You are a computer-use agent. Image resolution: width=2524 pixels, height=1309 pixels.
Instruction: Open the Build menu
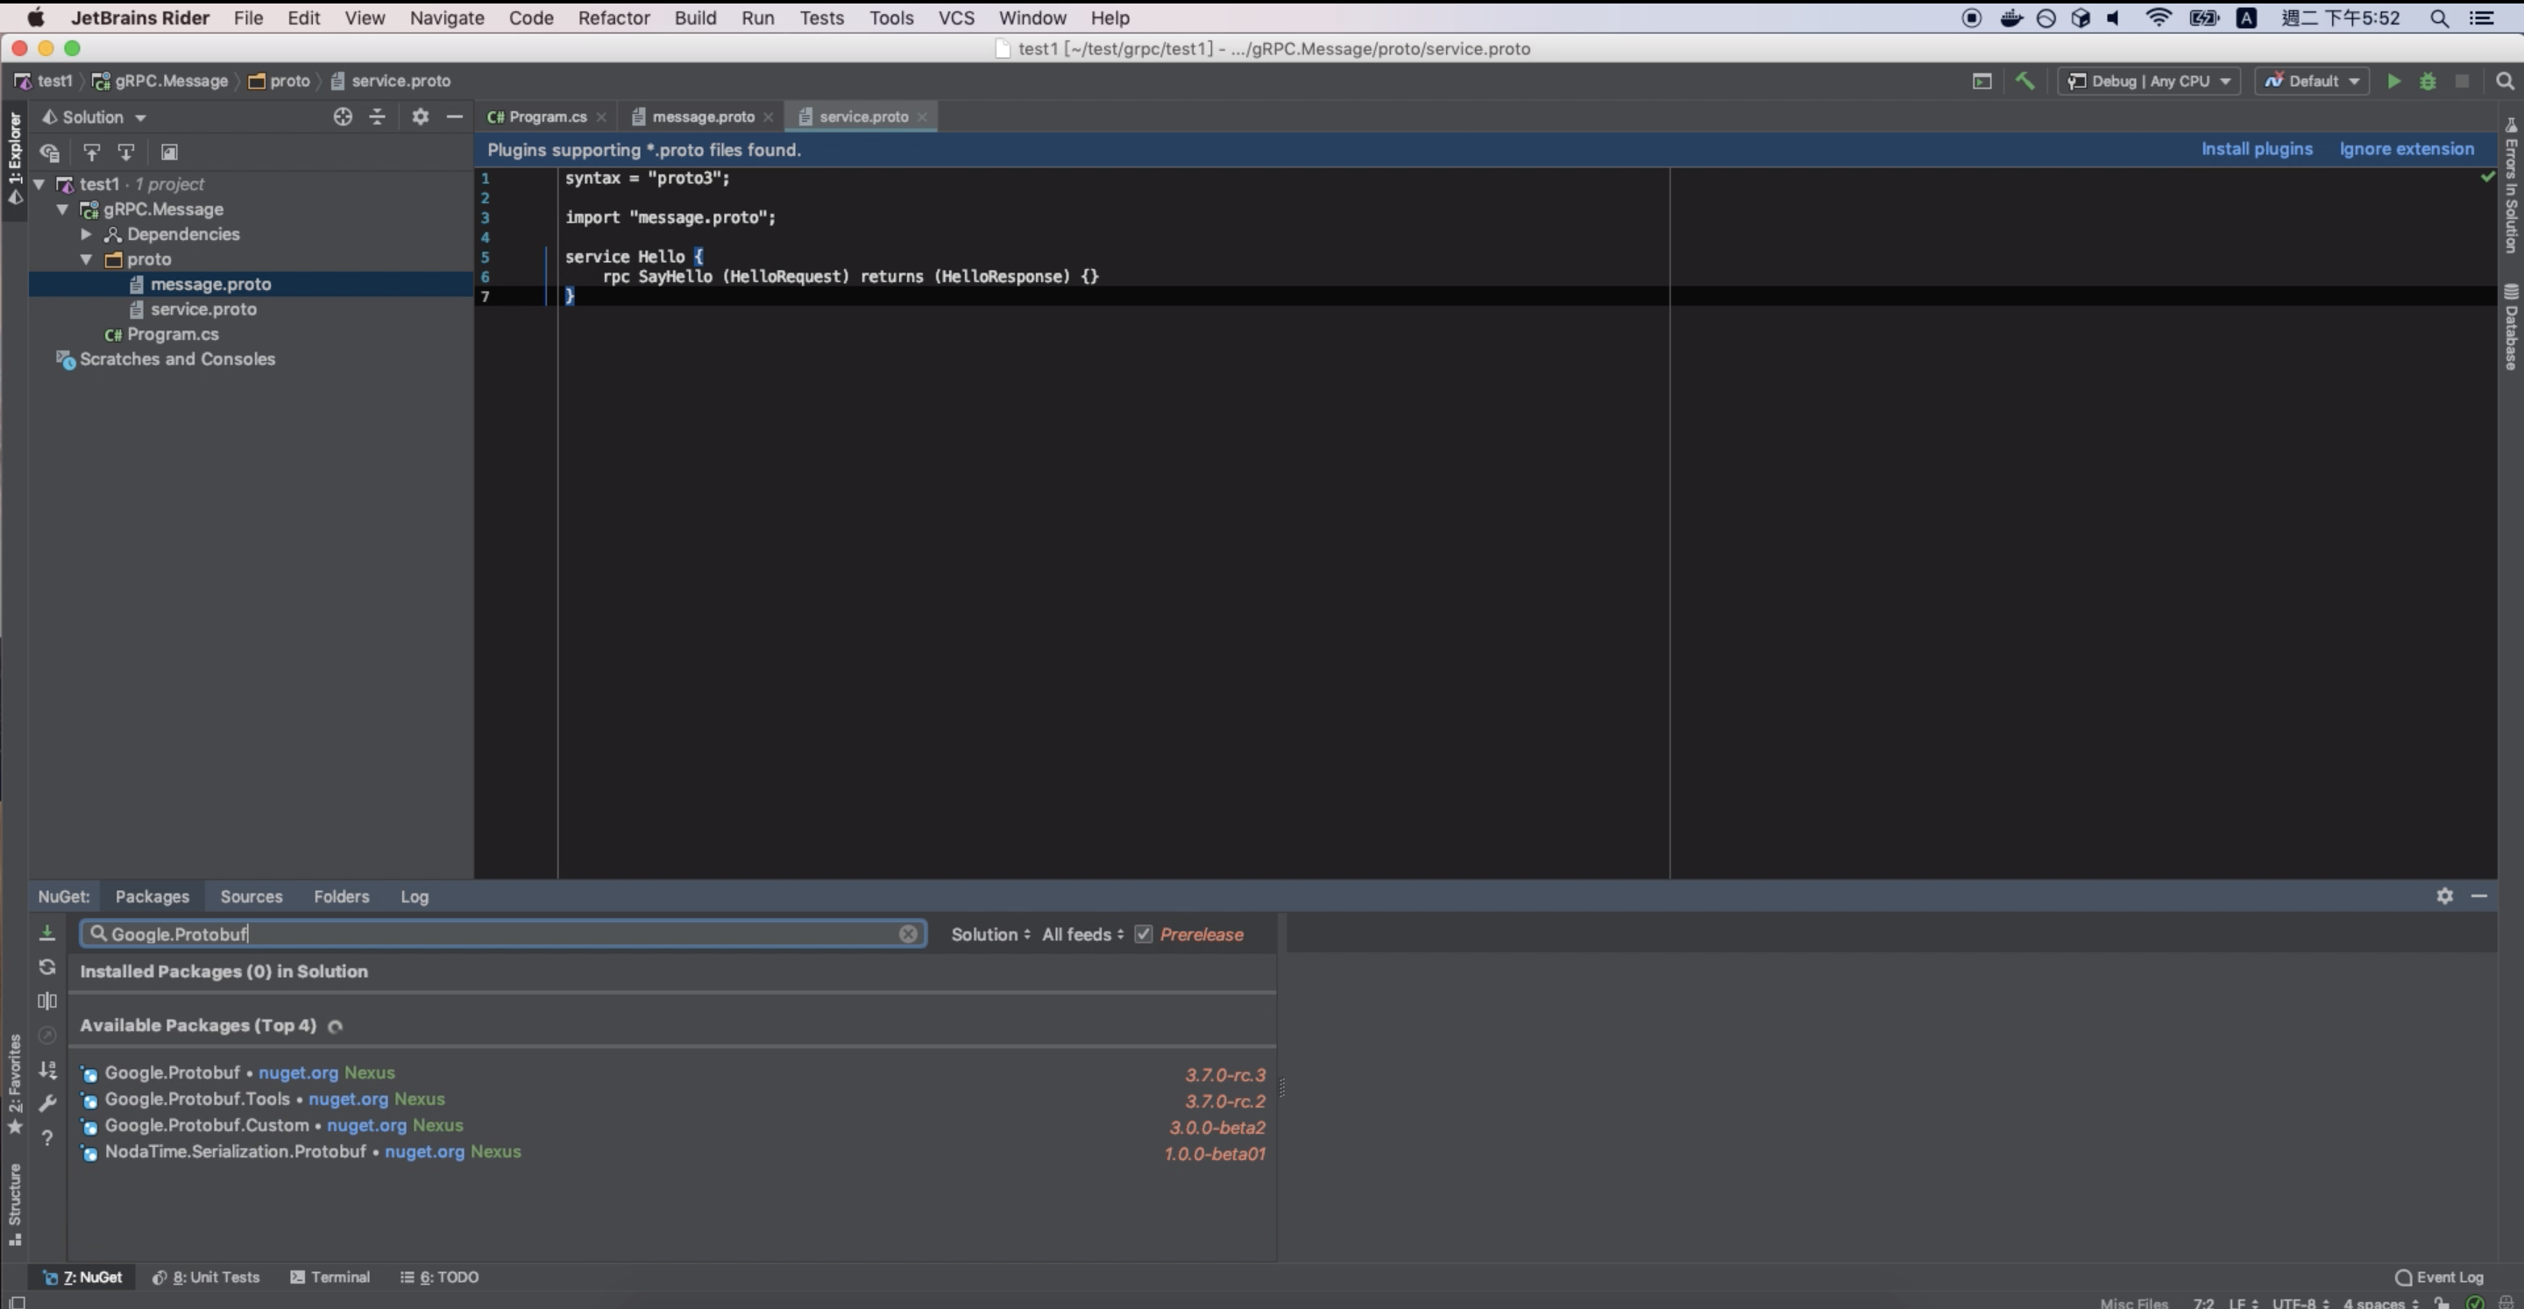[695, 18]
